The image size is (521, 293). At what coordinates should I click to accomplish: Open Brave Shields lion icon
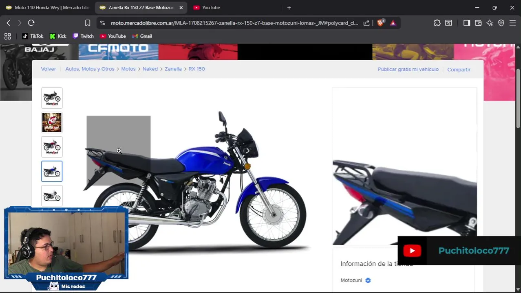380,23
